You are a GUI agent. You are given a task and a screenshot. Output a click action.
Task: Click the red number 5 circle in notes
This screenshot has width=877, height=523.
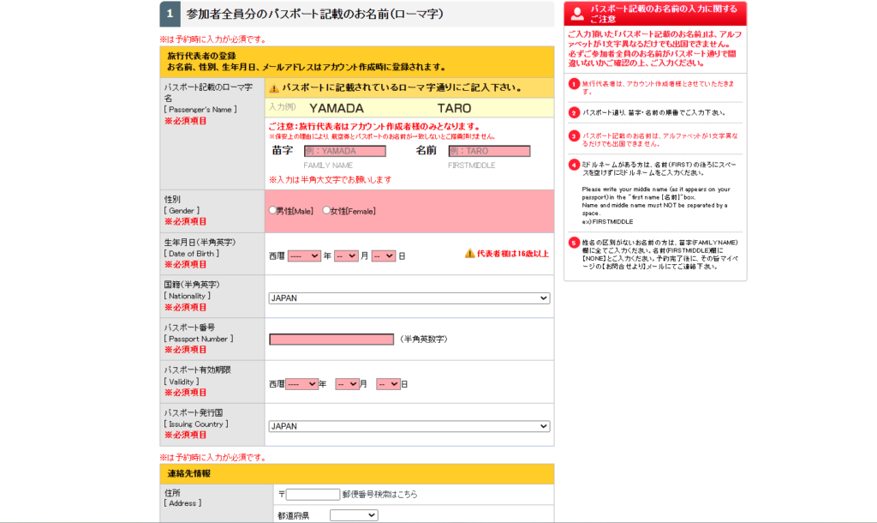click(x=575, y=243)
